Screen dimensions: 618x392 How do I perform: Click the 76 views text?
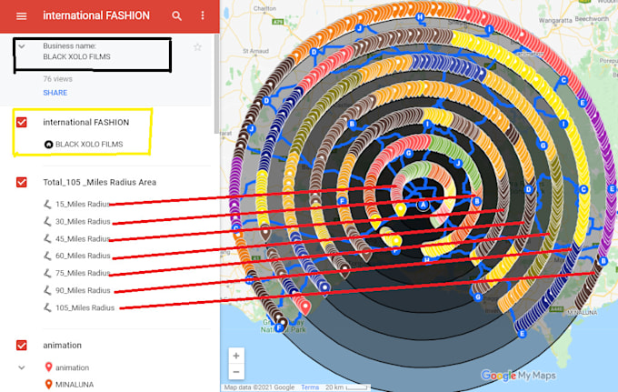[x=57, y=79]
